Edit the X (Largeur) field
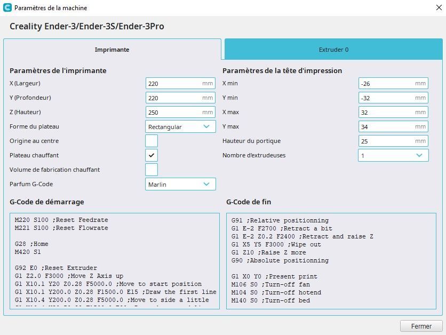The image size is (446, 335). (180, 83)
